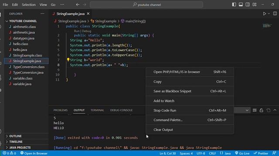This screenshot has width=279, height=156.
Task: Open the run options dropdown arrow
Action: (x=269, y=13)
